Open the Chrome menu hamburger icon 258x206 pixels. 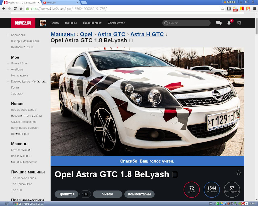255,9
